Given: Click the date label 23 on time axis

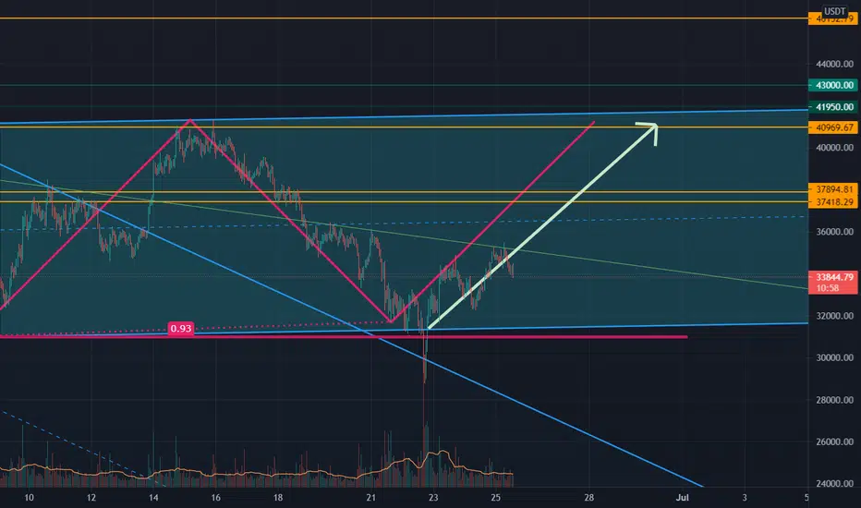Looking at the screenshot, I should (x=433, y=498).
